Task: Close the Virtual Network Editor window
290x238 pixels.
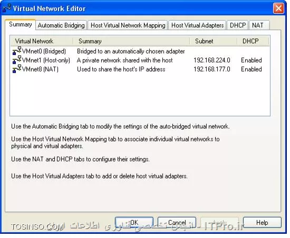Action: (278, 8)
